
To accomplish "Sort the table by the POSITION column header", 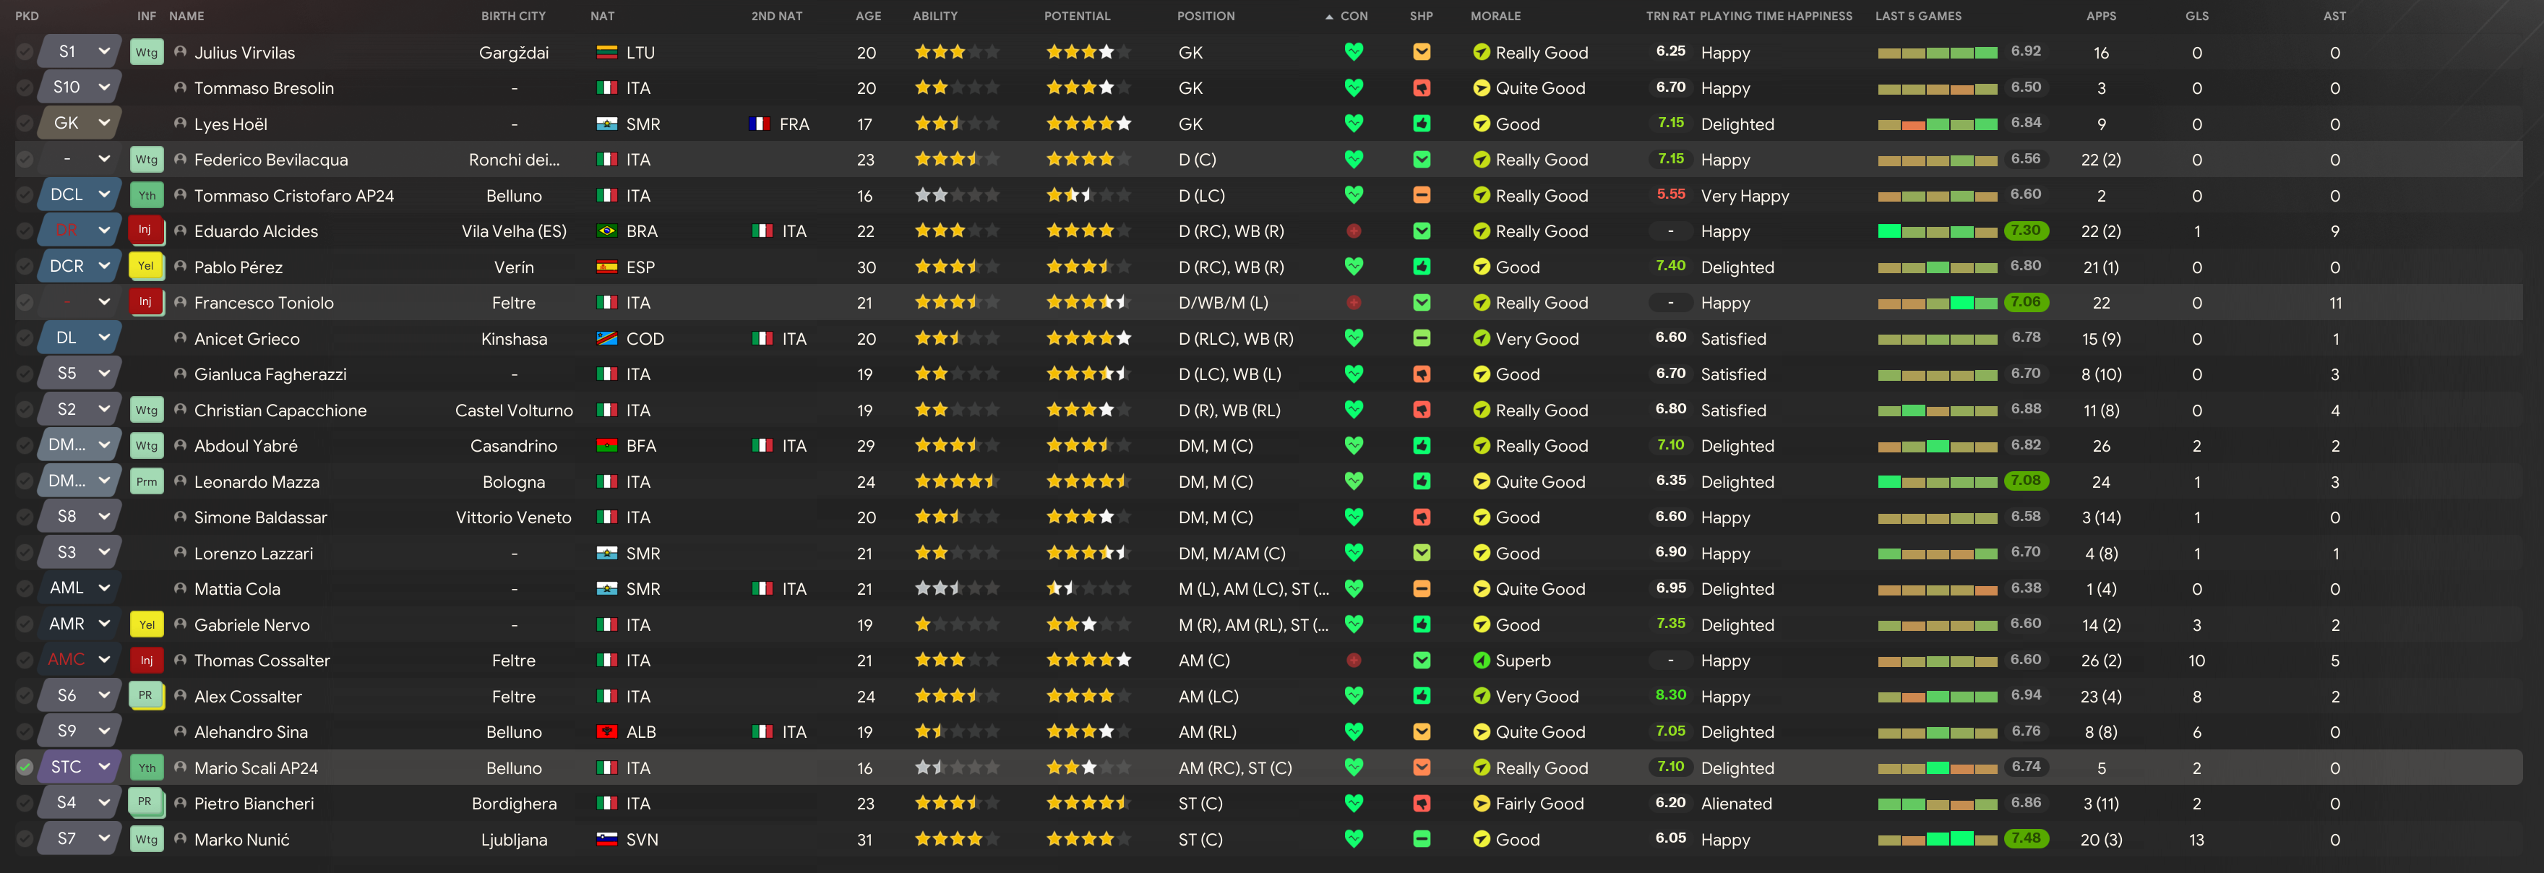I will 1205,16.
